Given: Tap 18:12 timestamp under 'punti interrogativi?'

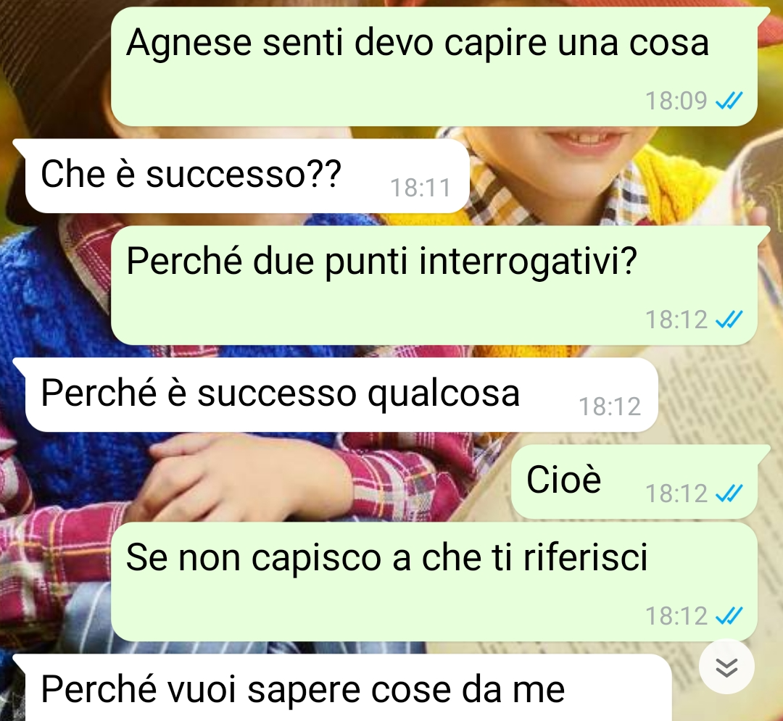Looking at the screenshot, I should click(x=676, y=320).
